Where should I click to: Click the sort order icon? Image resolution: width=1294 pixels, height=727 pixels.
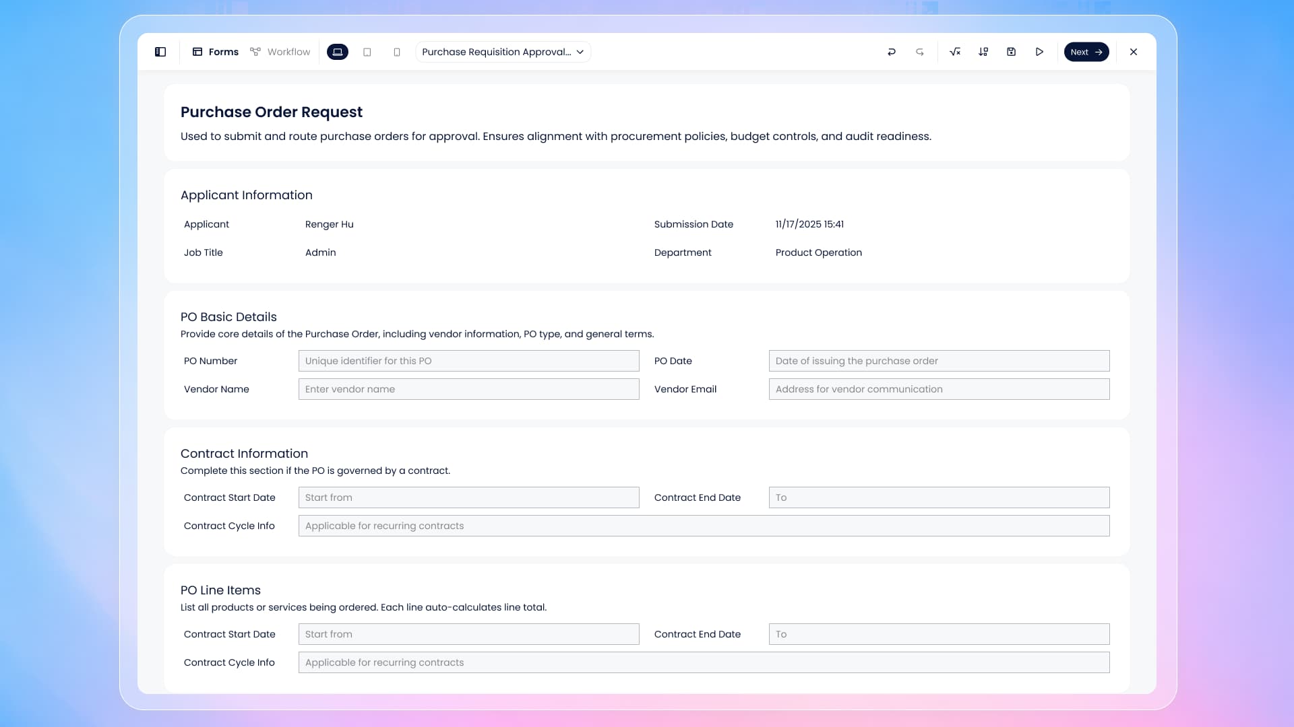(983, 52)
